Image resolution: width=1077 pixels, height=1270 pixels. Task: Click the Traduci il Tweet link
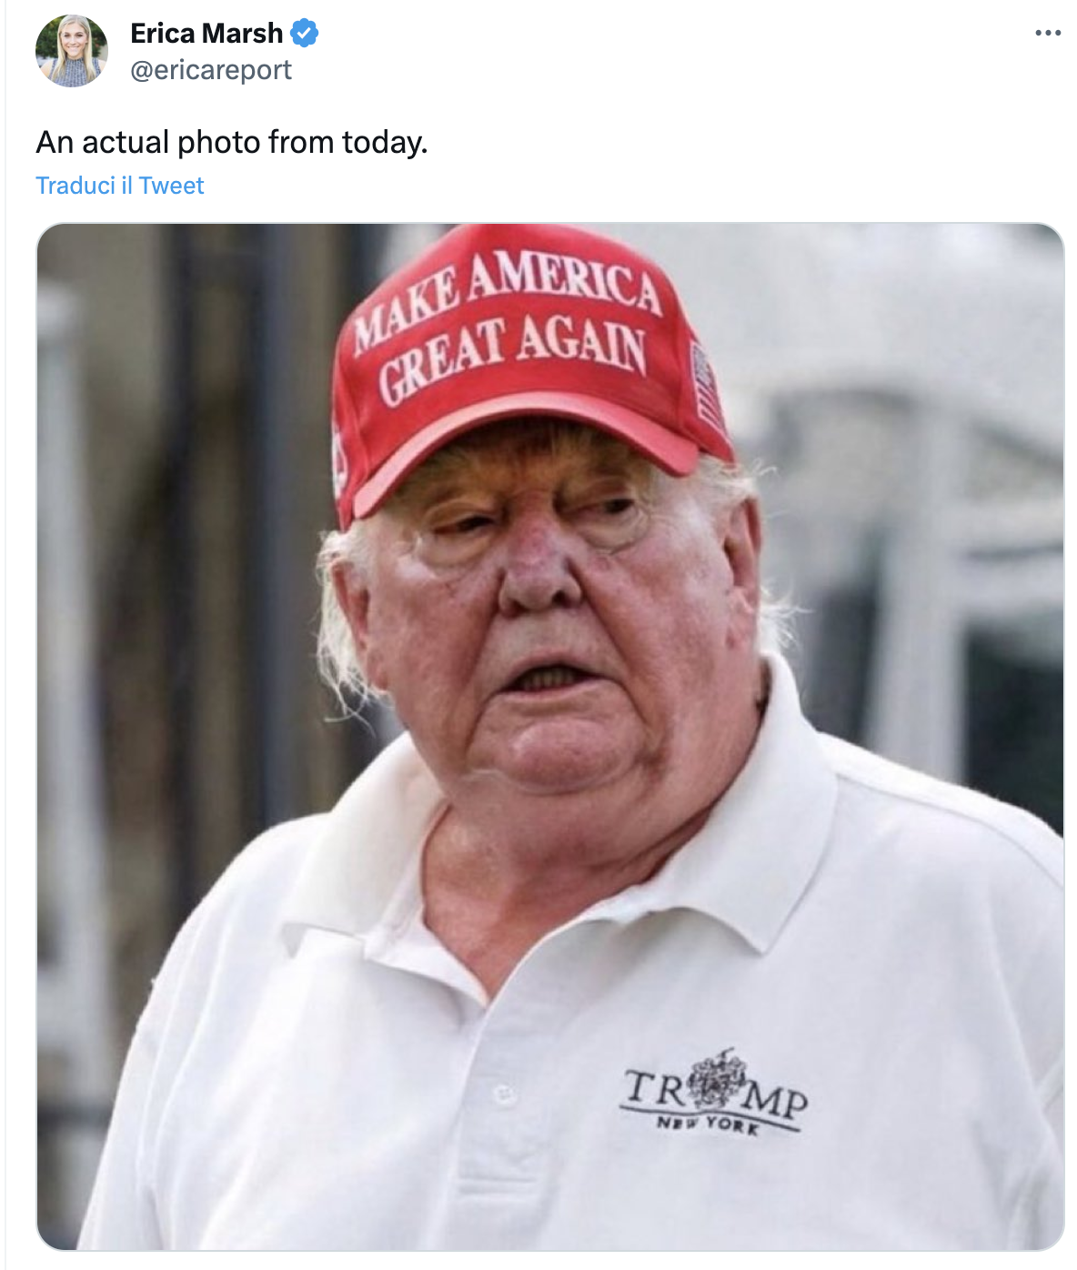120,186
